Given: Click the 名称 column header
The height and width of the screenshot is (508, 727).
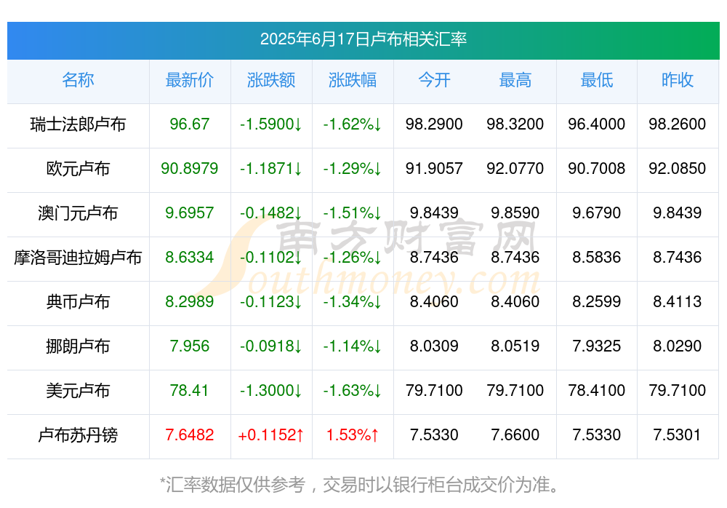Looking at the screenshot, I should (x=78, y=80).
